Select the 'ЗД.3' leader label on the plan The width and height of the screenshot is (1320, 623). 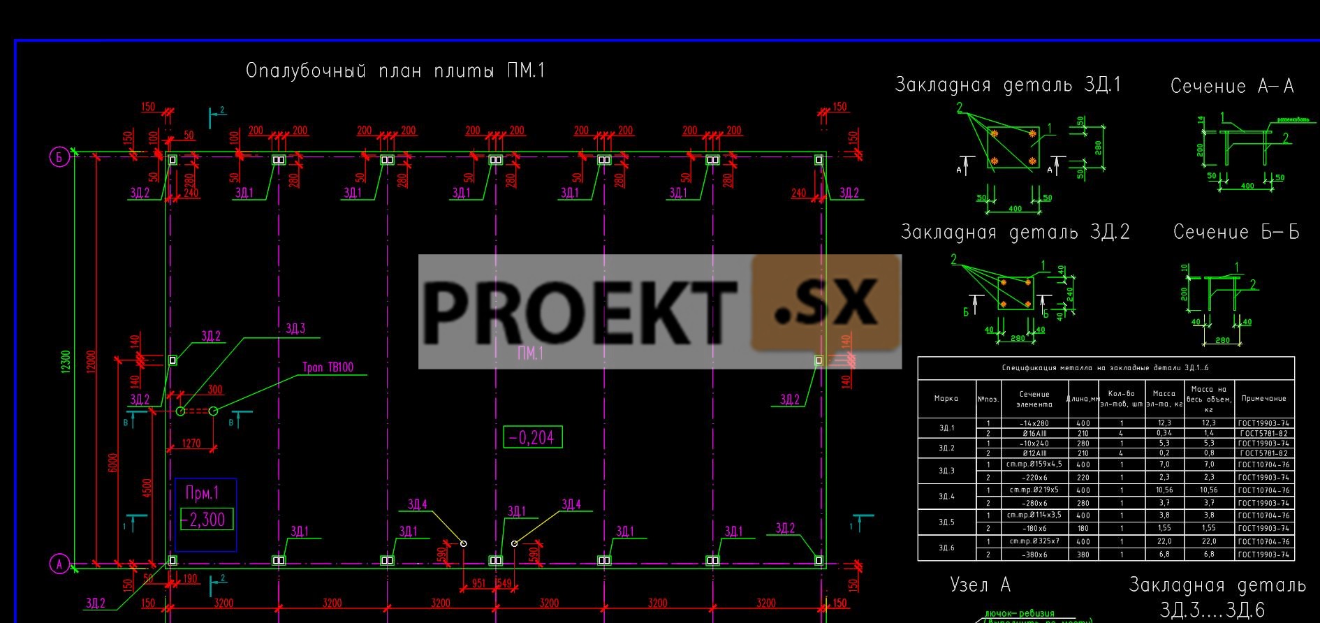pos(295,328)
